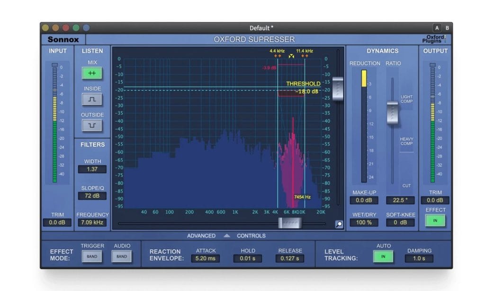Image resolution: width=485 pixels, height=291 pixels.
Task: Click the center band marker above graph
Action: (x=291, y=56)
